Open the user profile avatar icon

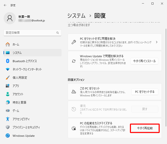(x=10, y=18)
